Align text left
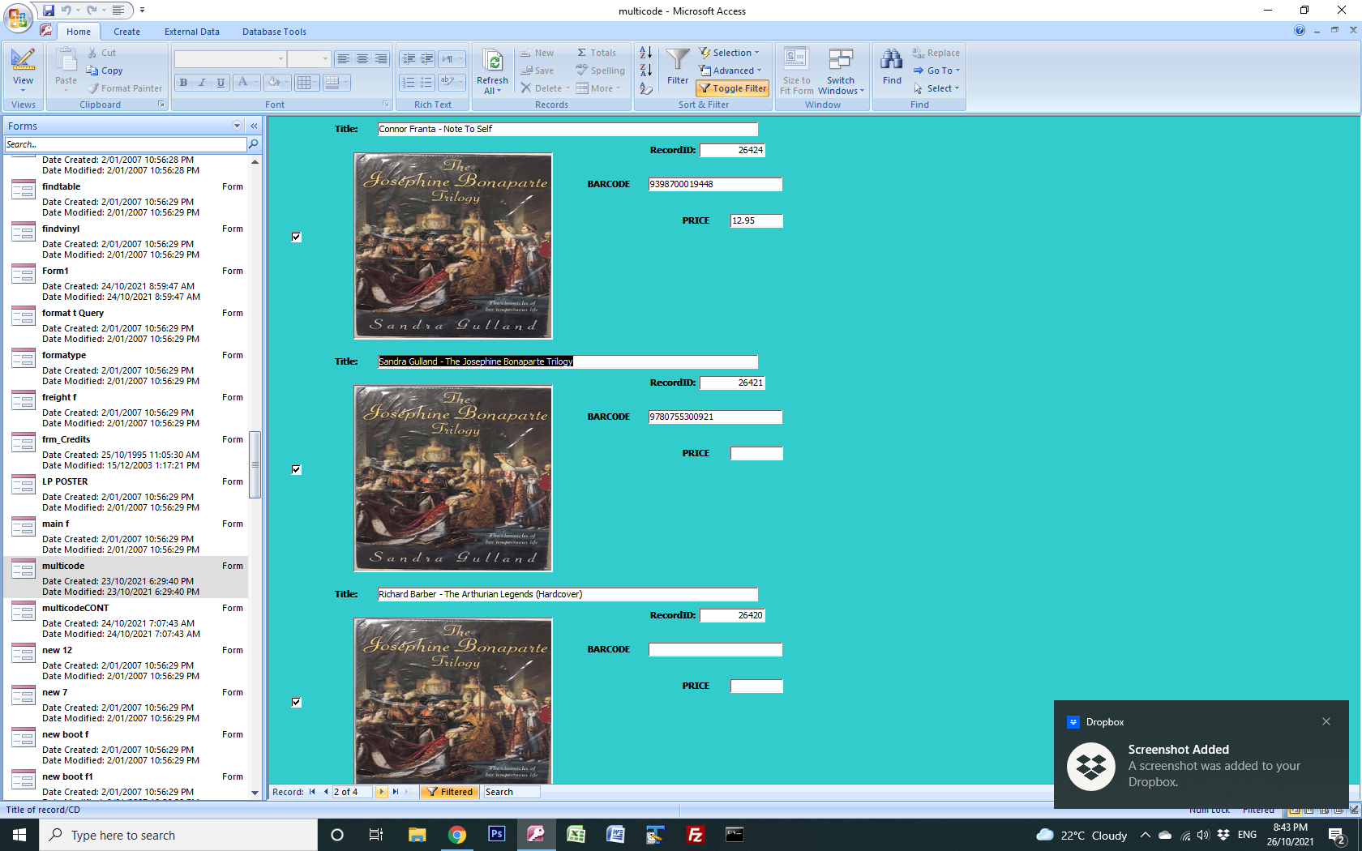This screenshot has height=851, width=1362. [344, 58]
